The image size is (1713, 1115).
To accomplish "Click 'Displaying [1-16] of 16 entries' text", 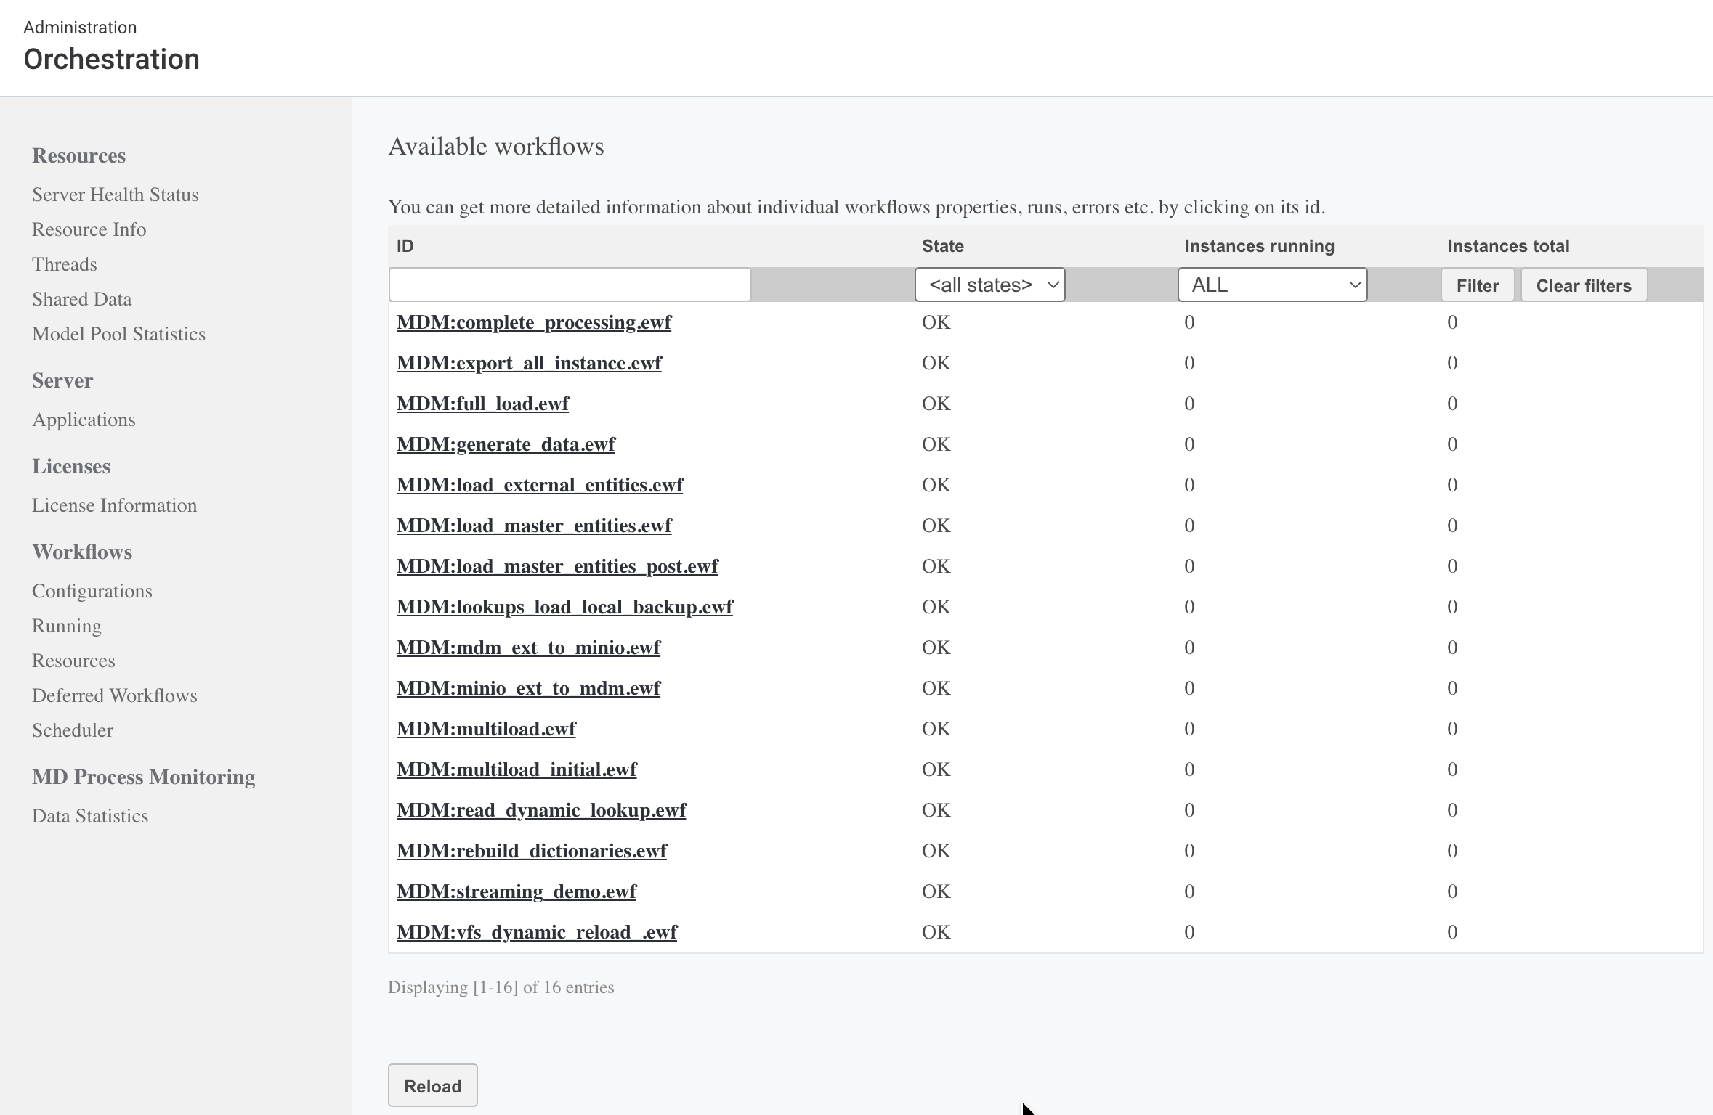I will [x=501, y=987].
